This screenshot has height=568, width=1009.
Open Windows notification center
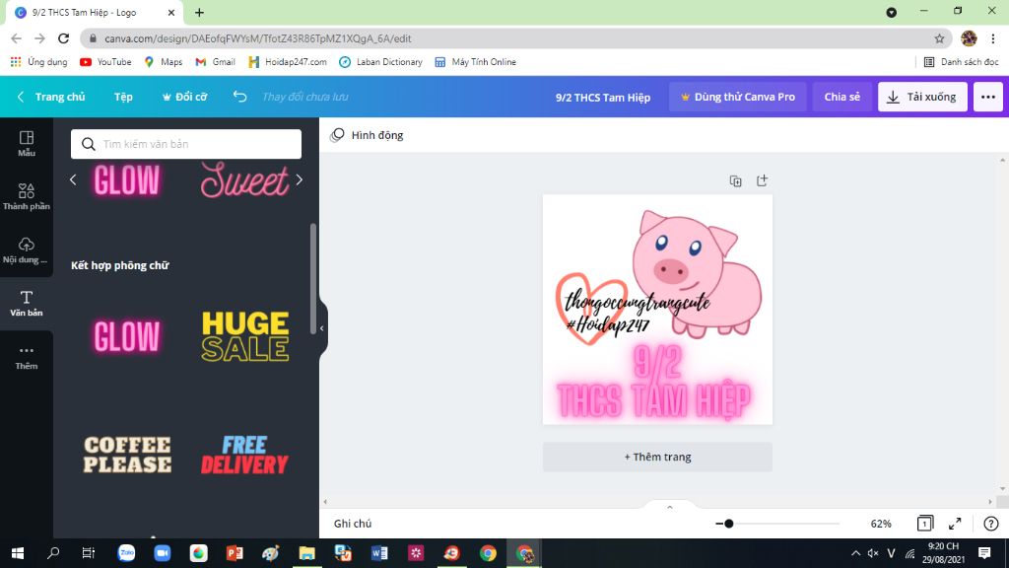coord(984,553)
